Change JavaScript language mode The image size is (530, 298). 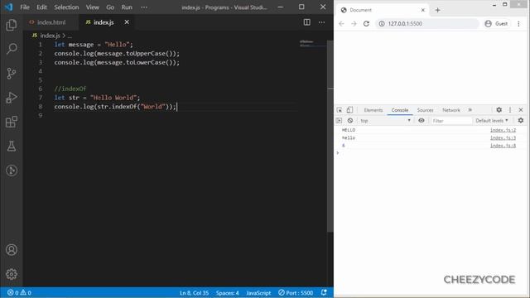[x=258, y=292]
